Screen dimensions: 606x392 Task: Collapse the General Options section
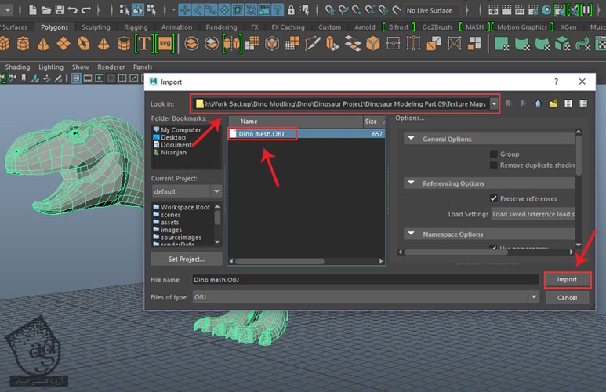tap(412, 139)
